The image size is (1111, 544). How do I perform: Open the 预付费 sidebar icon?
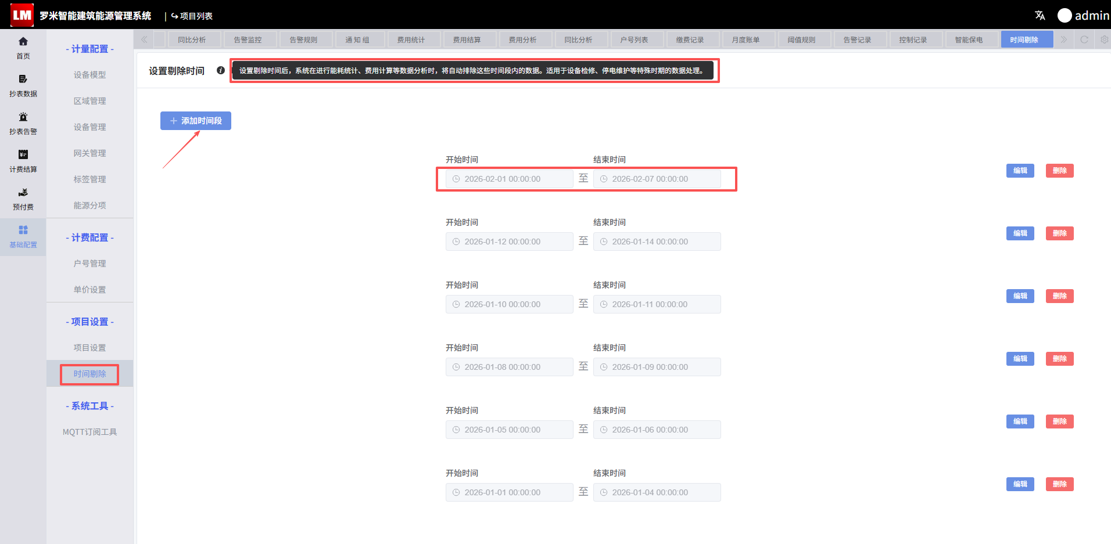pyautogui.click(x=23, y=193)
